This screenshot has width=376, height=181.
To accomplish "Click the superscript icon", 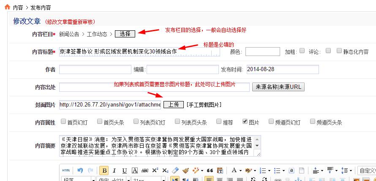I will (155, 170).
